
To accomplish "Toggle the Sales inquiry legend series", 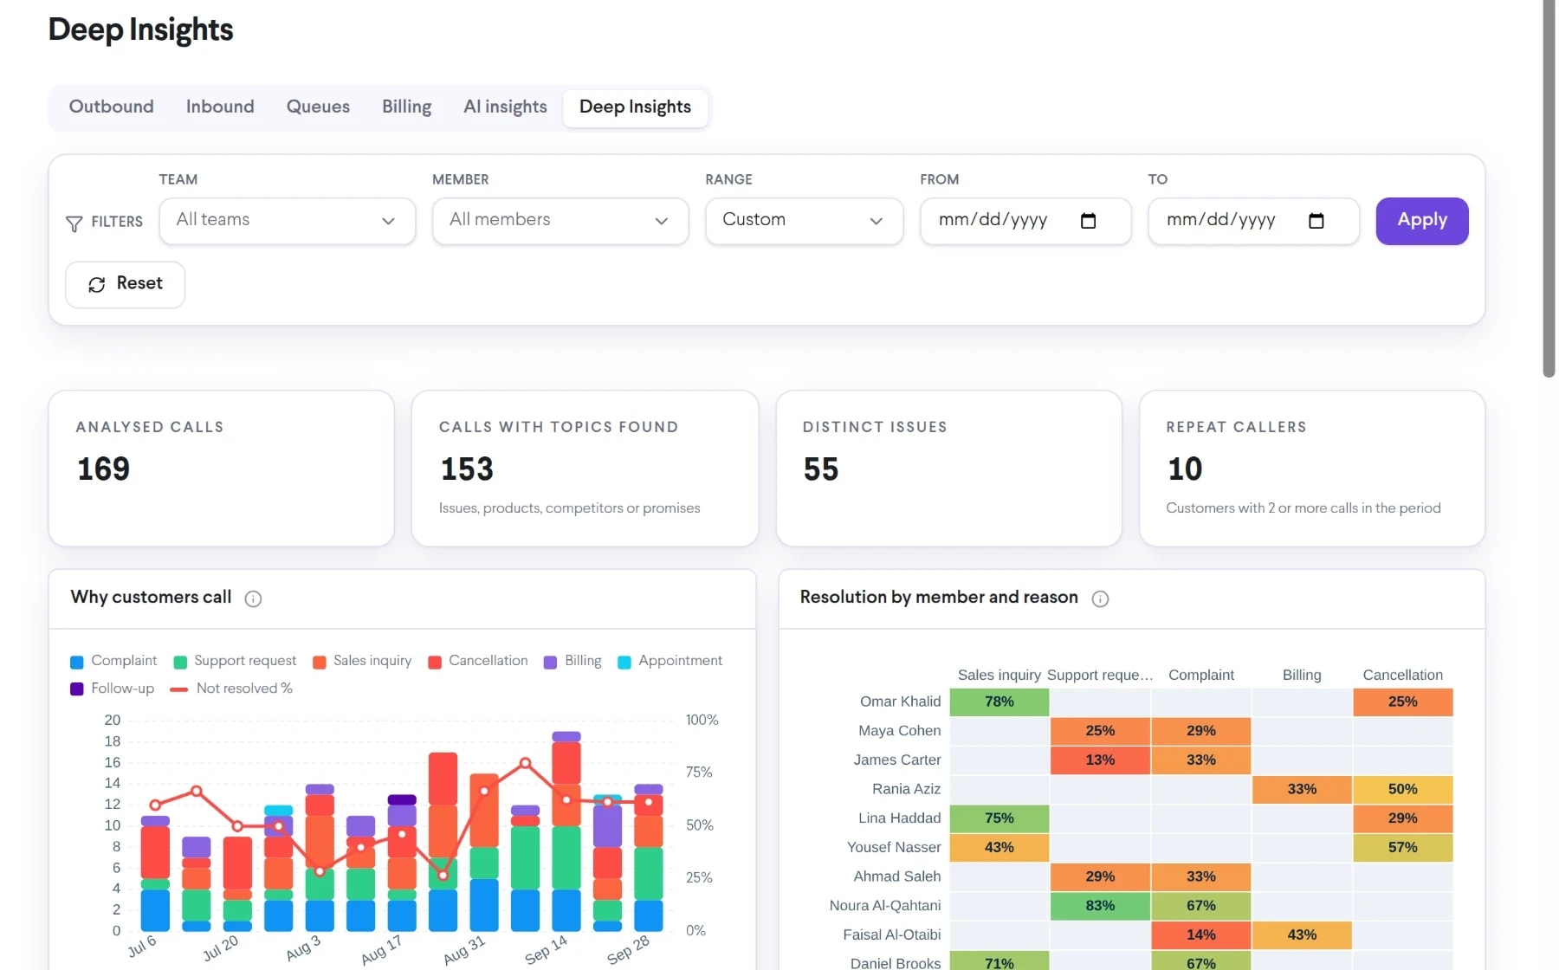I will coord(362,661).
